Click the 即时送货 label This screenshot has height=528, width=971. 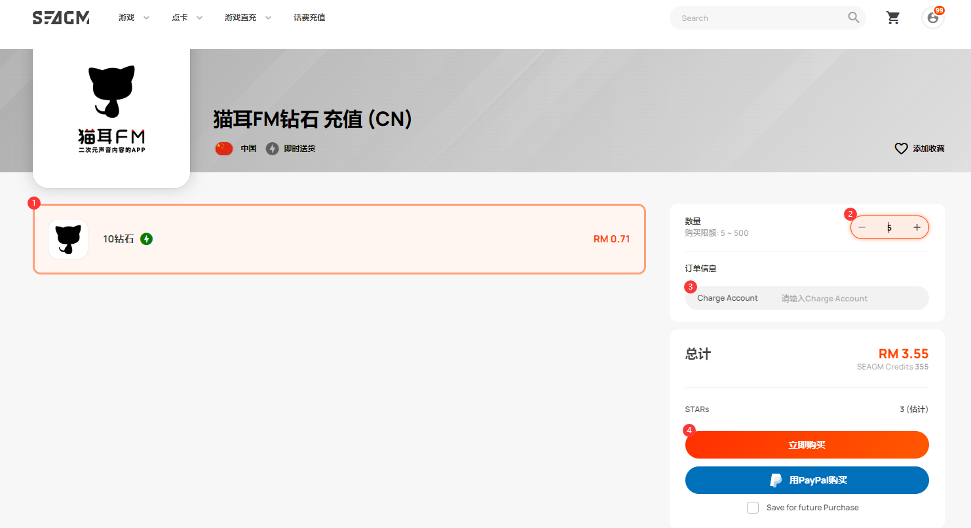pos(299,149)
